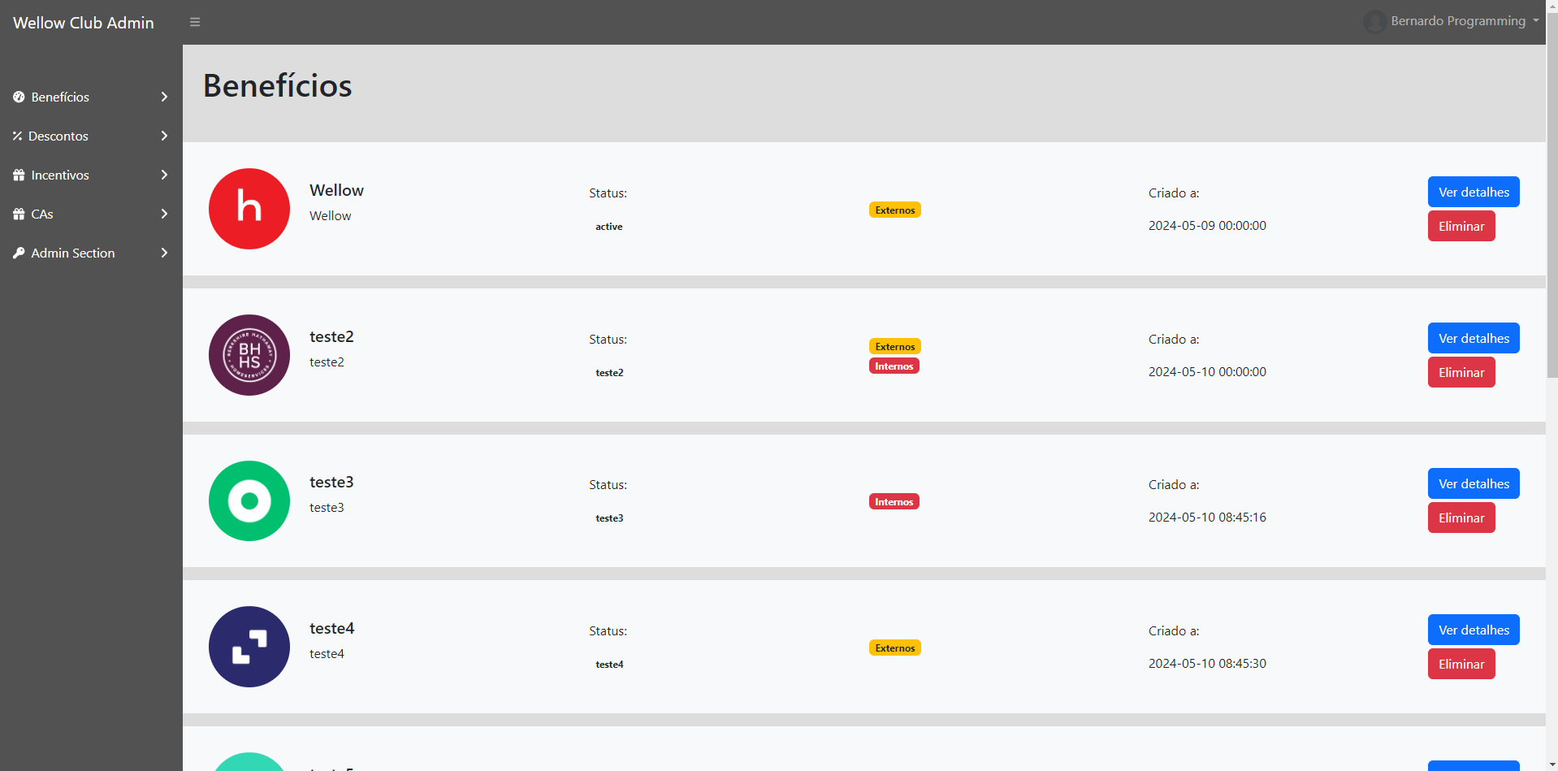Expand the Admin Section chevron
Viewport: 1558px width, 771px height.
tap(164, 253)
